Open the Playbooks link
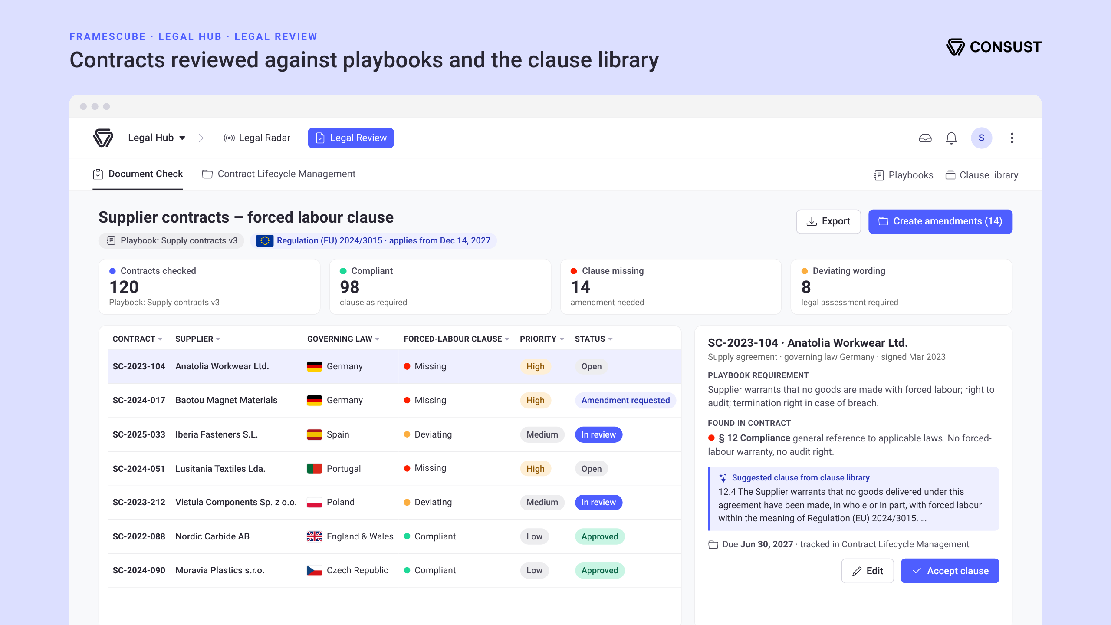 point(904,175)
